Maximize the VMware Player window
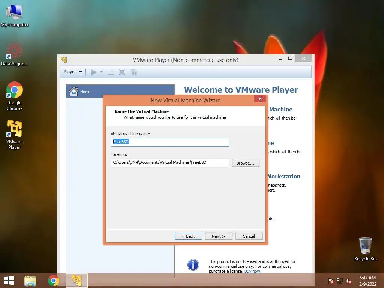 pyautogui.click(x=290, y=58)
